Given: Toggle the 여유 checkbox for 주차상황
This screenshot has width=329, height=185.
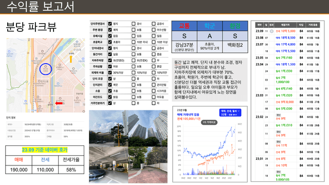Looking at the screenshot, I should pos(110,66).
